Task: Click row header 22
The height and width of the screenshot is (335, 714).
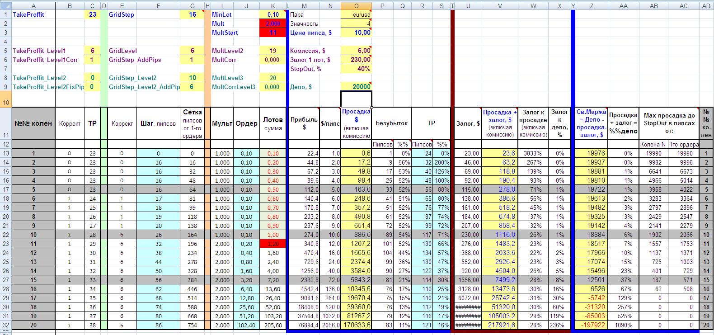Action: (x=5, y=235)
